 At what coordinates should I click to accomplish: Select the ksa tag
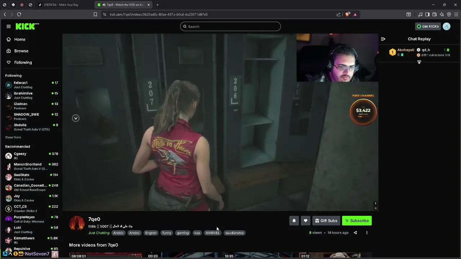[197, 233]
